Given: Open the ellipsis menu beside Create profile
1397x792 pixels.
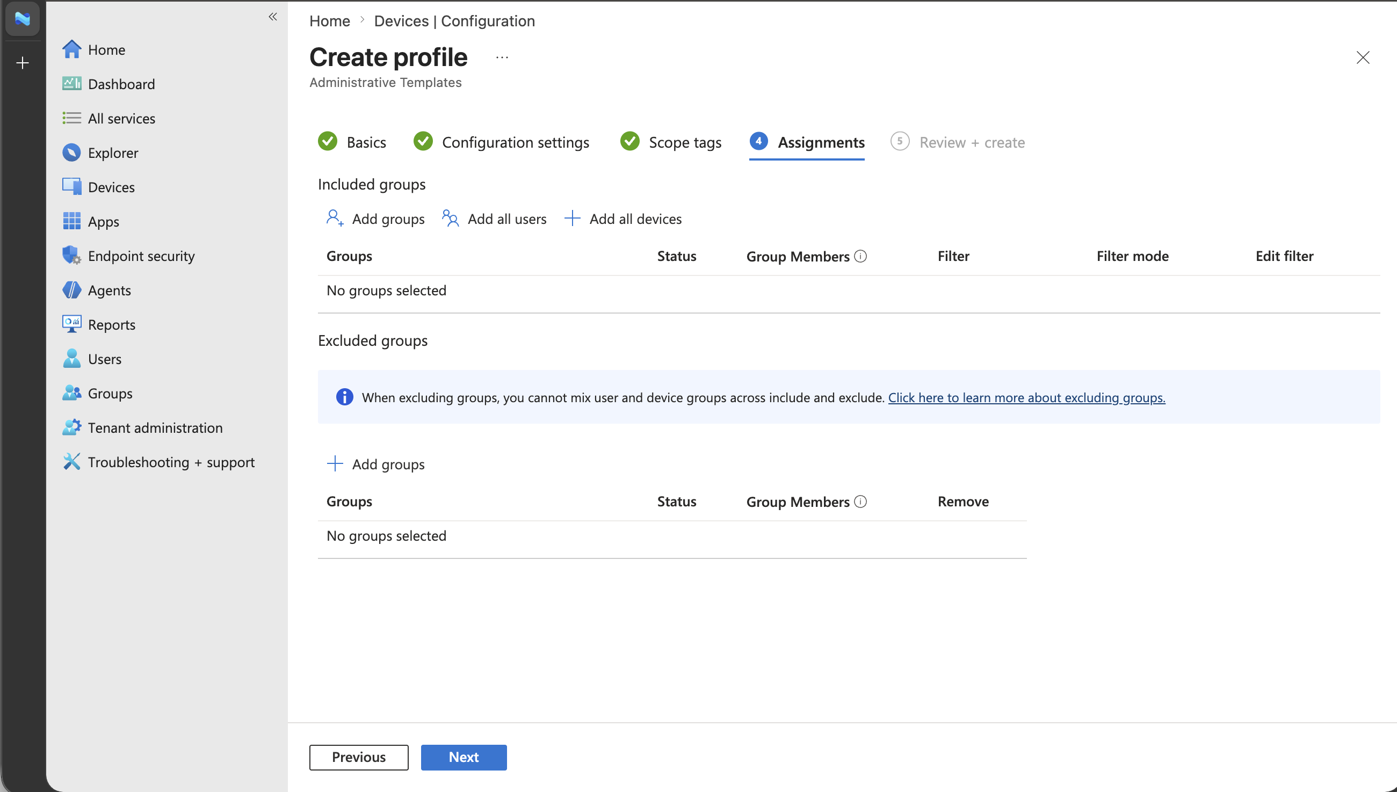Looking at the screenshot, I should coord(502,57).
